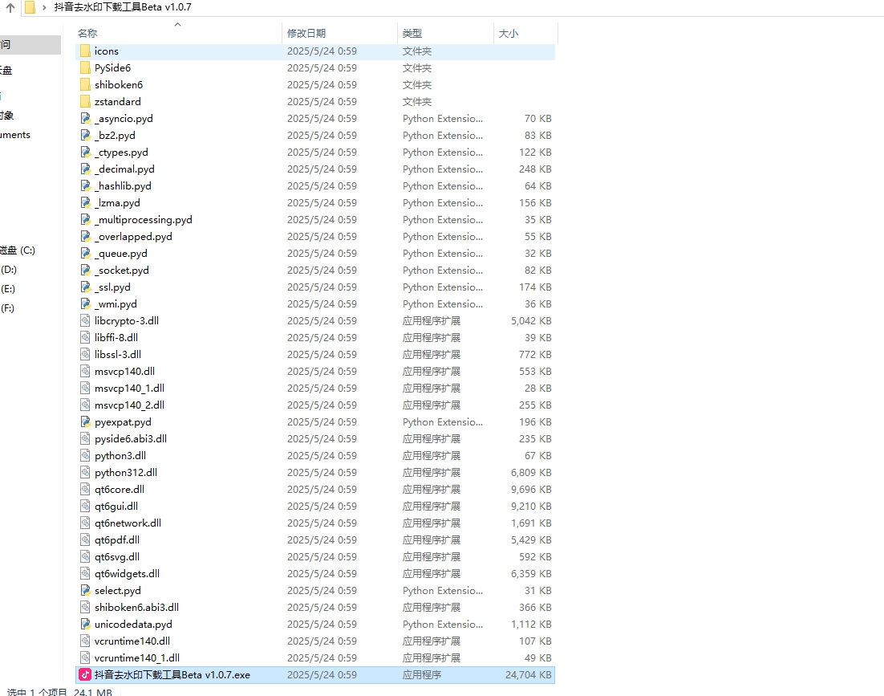Click the 5,042 KB size cell
Image resolution: width=884 pixels, height=696 pixels.
[x=531, y=321]
